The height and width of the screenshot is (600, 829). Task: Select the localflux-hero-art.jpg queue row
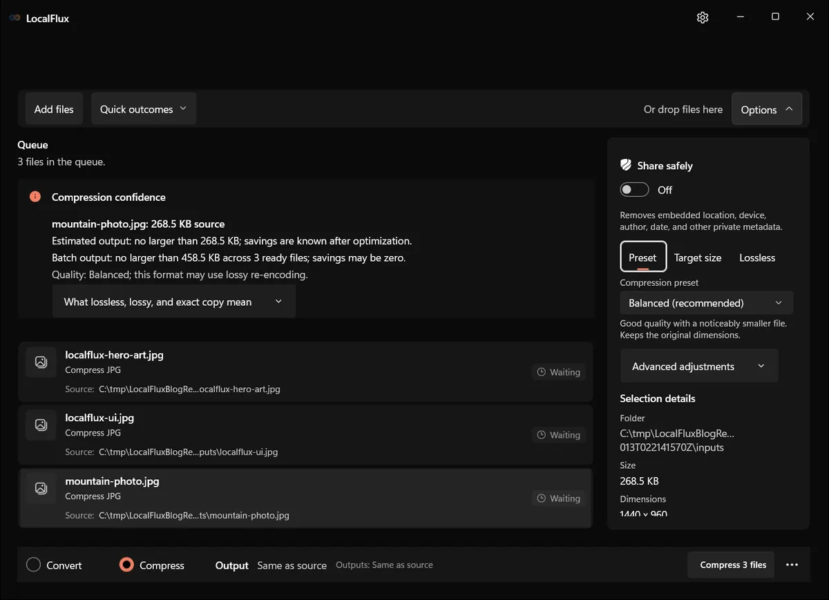305,371
